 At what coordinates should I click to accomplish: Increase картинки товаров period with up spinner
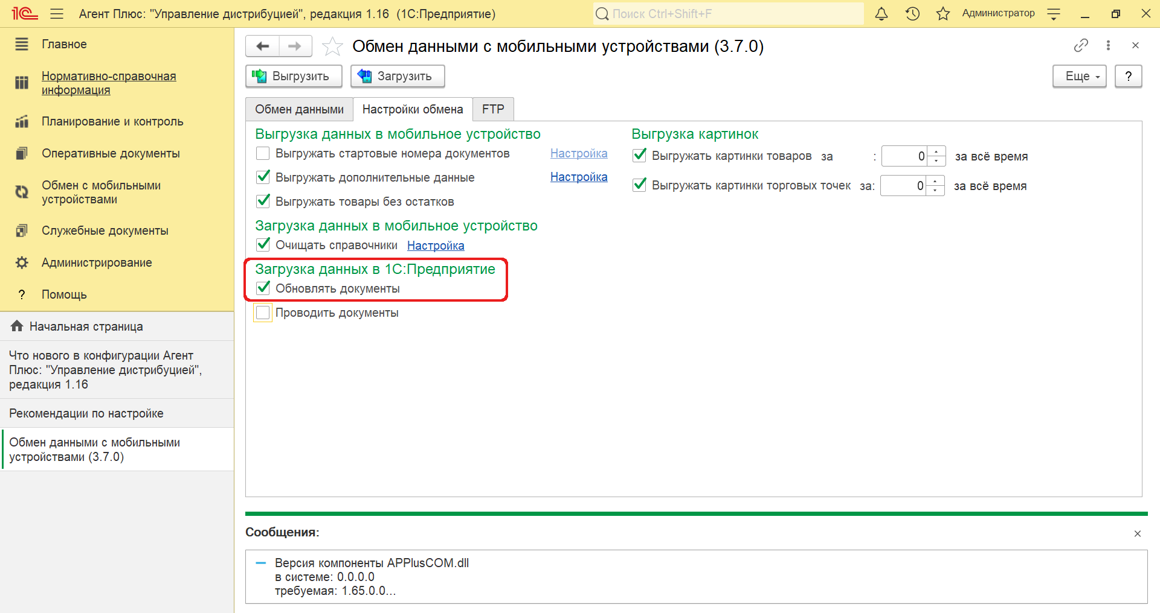(936, 151)
